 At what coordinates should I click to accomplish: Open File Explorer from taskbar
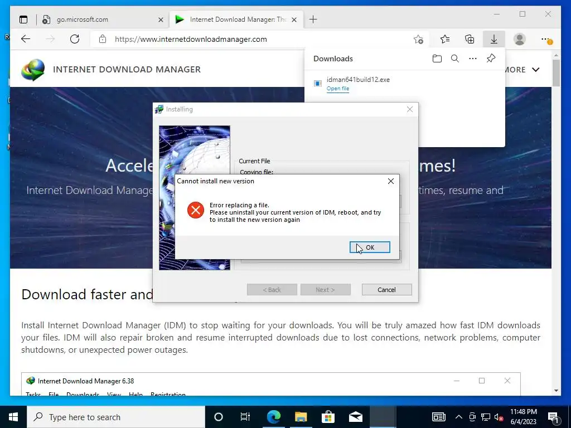pyautogui.click(x=301, y=417)
